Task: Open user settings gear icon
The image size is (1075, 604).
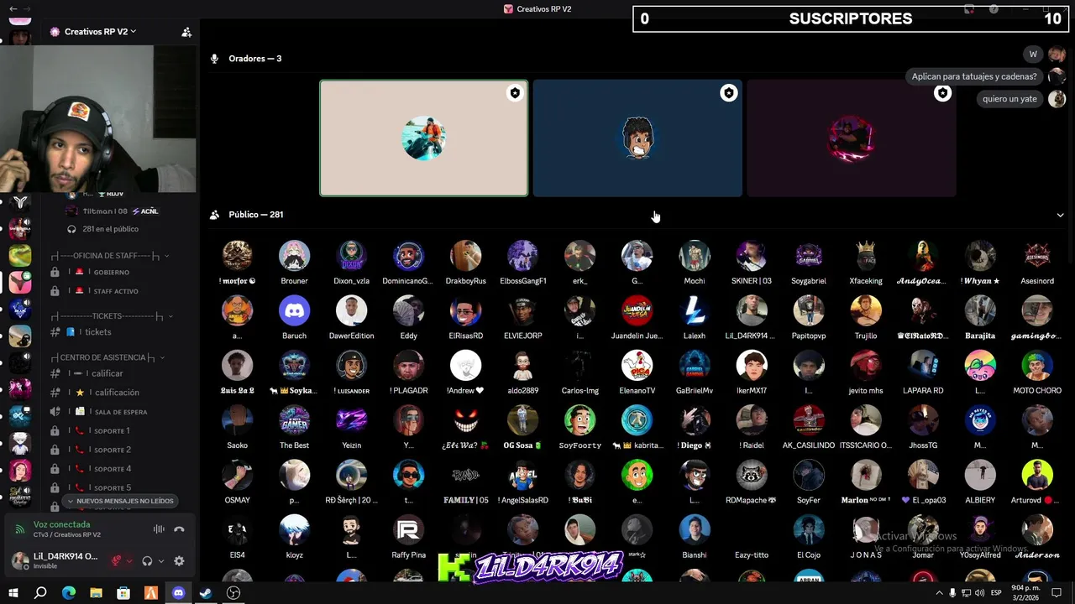Action: pyautogui.click(x=179, y=561)
